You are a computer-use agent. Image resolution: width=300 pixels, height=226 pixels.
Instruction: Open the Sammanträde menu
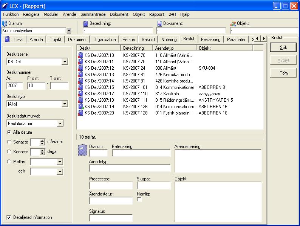pos(93,14)
